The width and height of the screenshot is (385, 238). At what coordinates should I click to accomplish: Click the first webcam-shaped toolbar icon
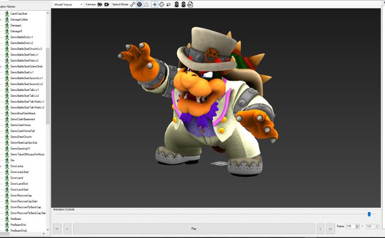pyautogui.click(x=176, y=5)
